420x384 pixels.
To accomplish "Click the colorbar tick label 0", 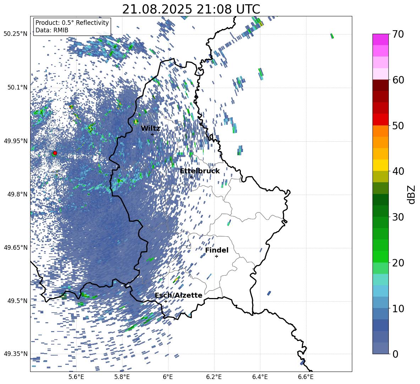I will tap(395, 354).
